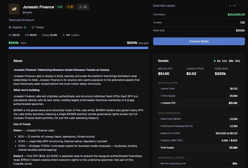Click the Initial Float (38.8%) row
Image resolution: width=248 pixels, height=168 pixels.
[199, 119]
